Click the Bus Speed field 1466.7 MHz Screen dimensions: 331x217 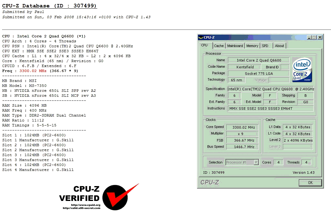tap(242, 147)
